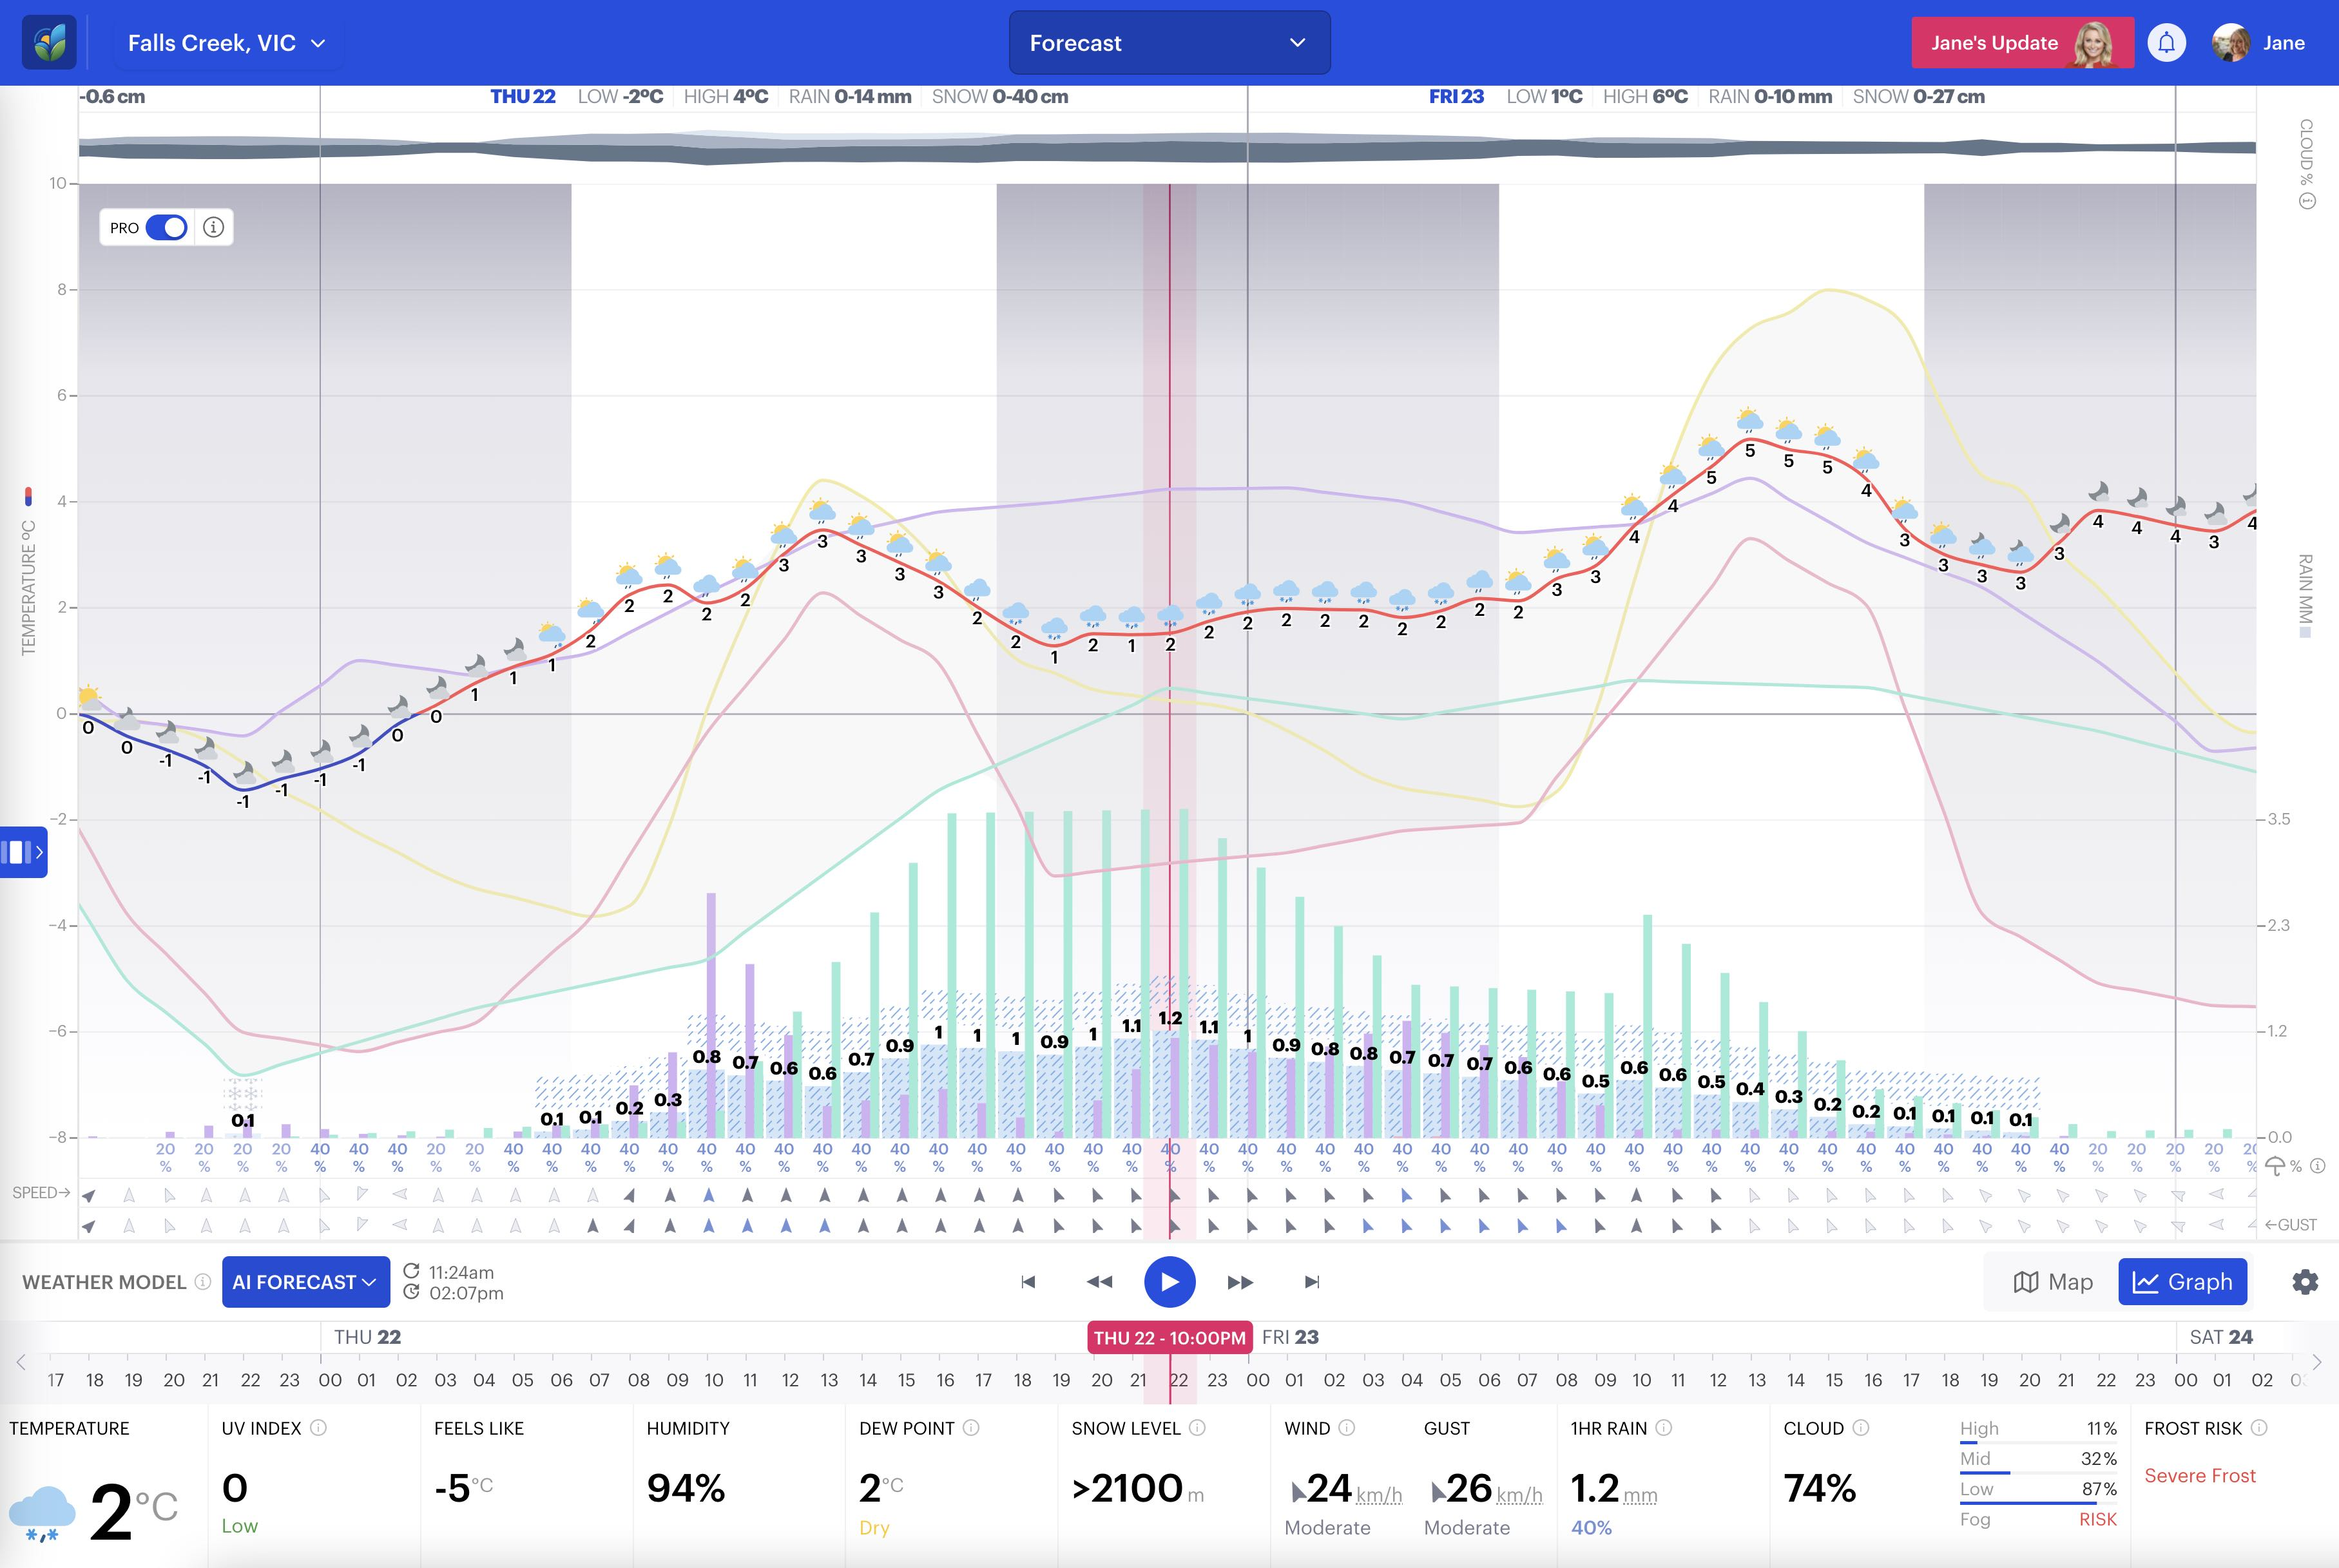Expand the Forecast dropdown menu
This screenshot has width=2339, height=1568.
[1169, 43]
